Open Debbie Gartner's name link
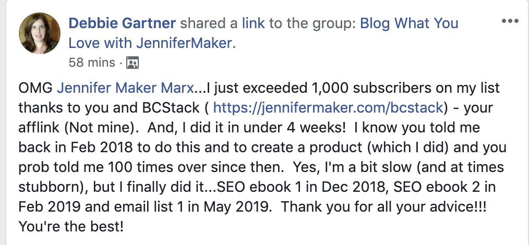 122,23
